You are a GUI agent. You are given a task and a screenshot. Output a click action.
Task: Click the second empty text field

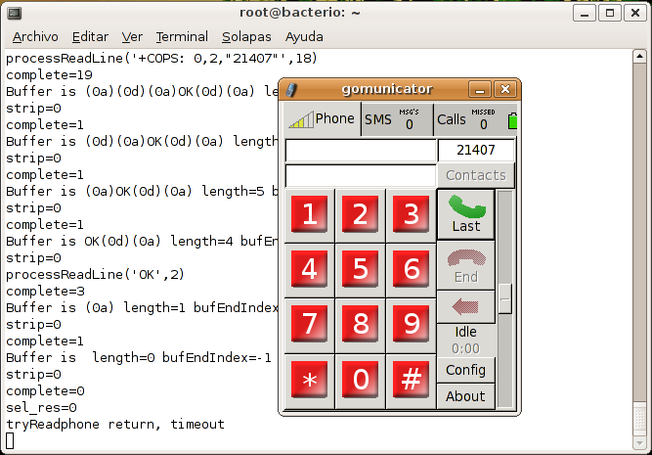click(x=361, y=175)
